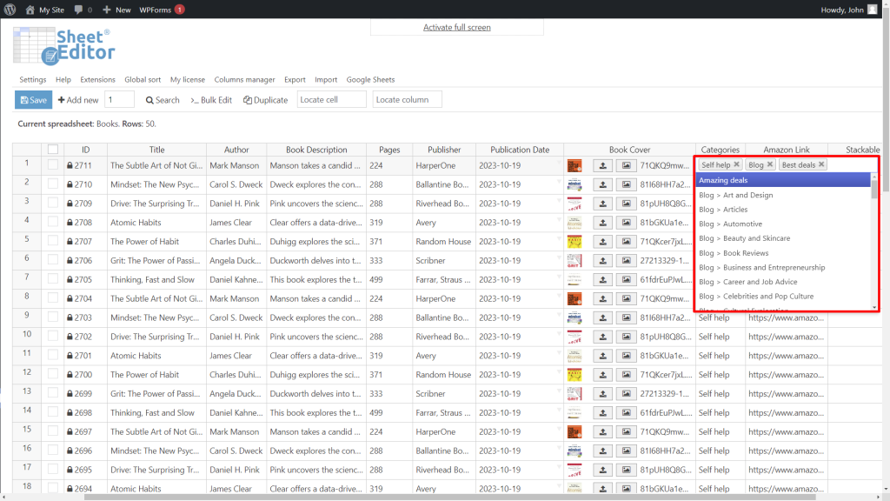This screenshot has width=890, height=501.
Task: Select the checkbox for ID 2708
Action: click(53, 222)
